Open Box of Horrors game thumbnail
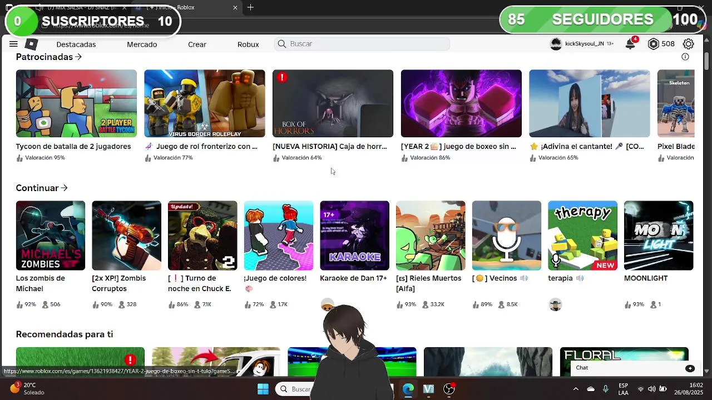The image size is (712, 400). [x=333, y=103]
